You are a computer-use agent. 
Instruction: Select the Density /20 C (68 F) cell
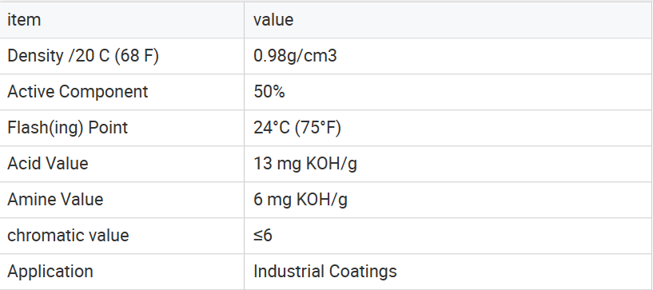coord(83,56)
